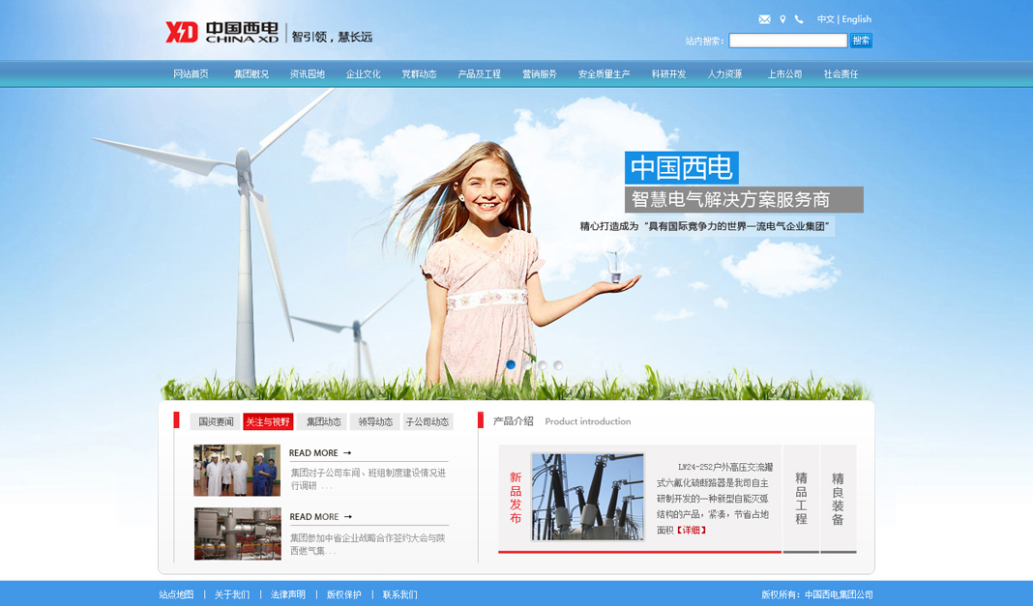Viewport: 1033px width, 606px height.
Task: Click the 中国西电 blue banner title
Action: tap(682, 168)
